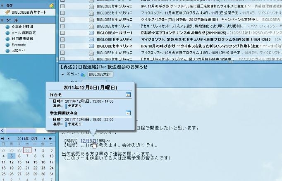Go to previous month in mini calendar
The height and width of the screenshot is (181, 282).
pos(8,138)
